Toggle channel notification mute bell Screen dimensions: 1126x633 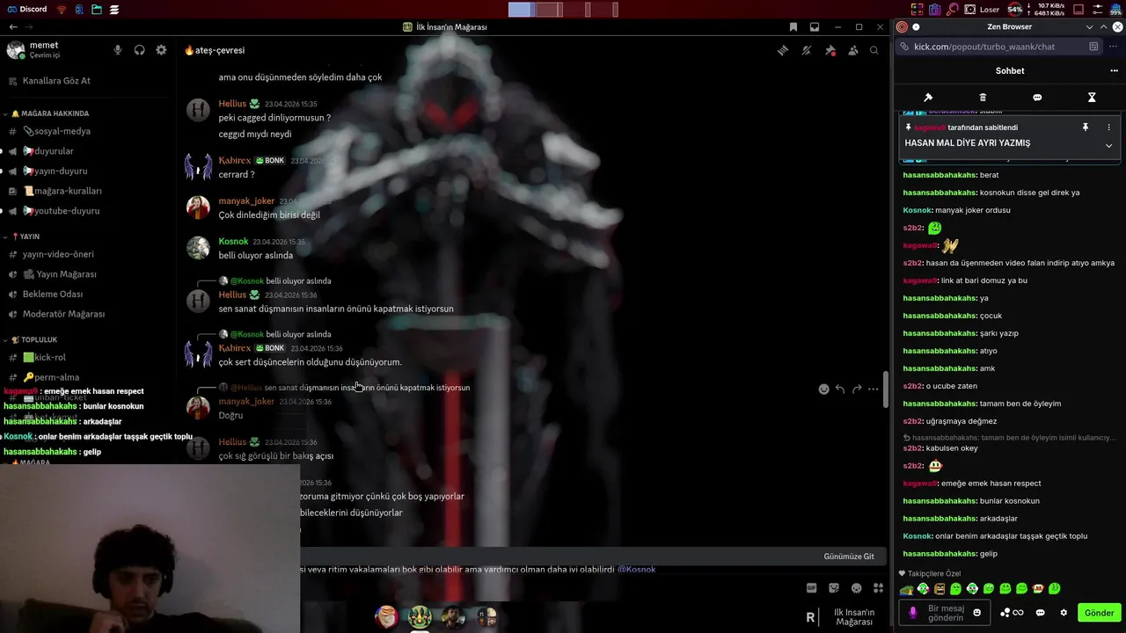point(807,51)
